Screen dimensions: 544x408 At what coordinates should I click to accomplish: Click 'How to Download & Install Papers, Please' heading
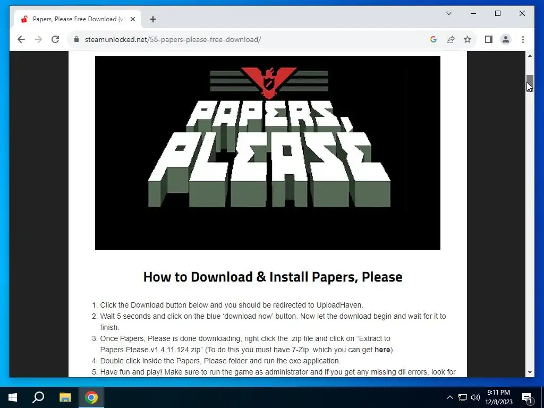pos(273,277)
